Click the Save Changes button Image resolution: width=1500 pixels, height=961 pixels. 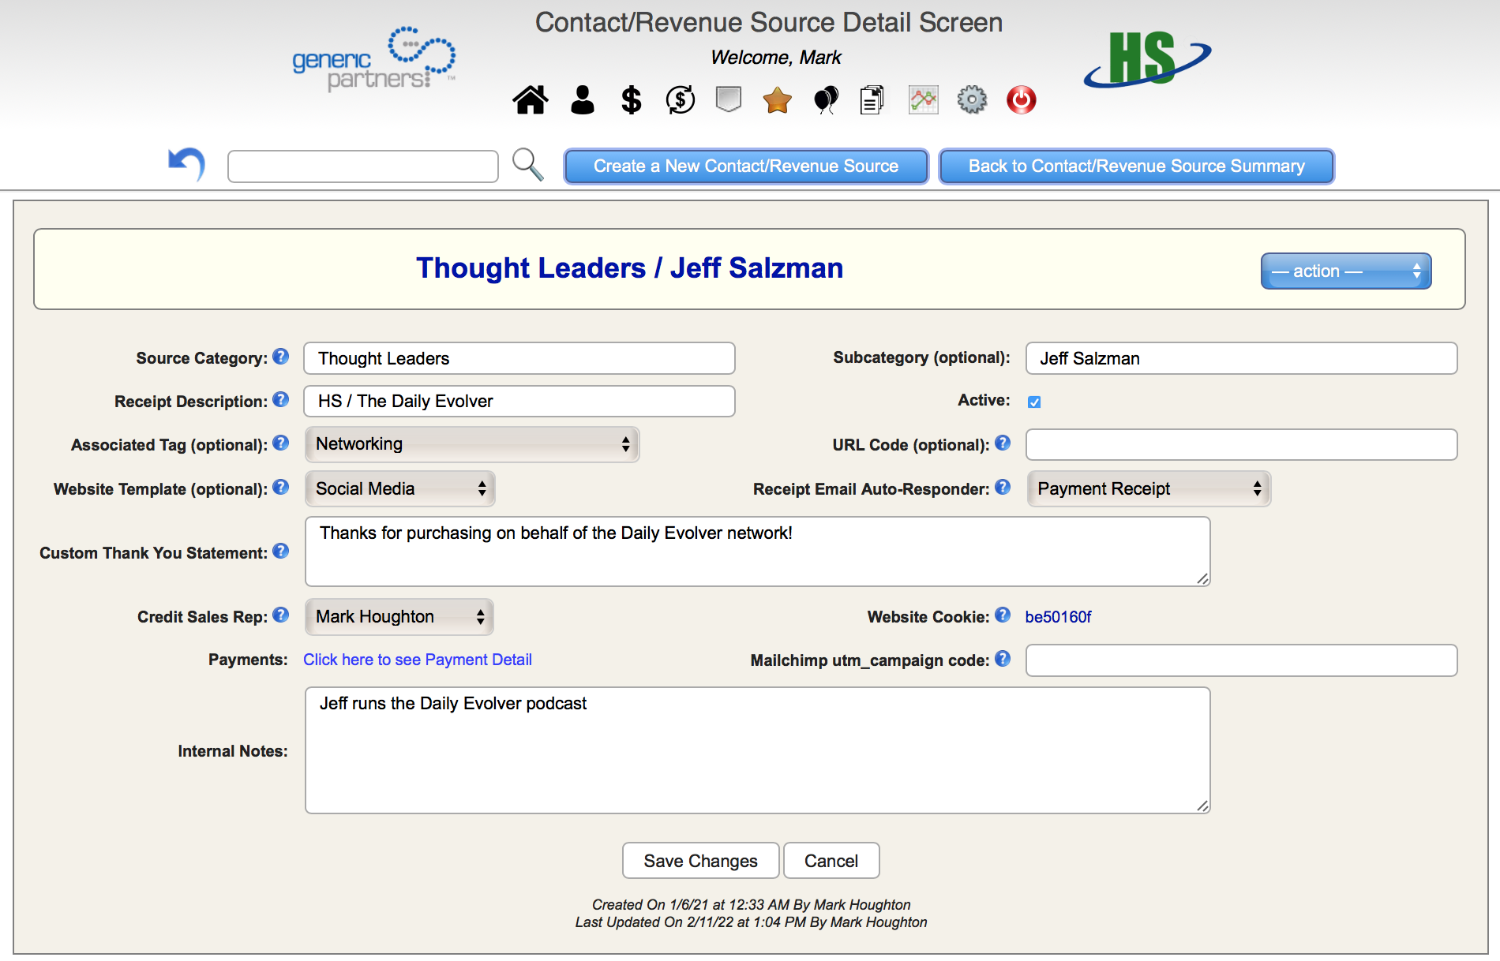tap(700, 861)
